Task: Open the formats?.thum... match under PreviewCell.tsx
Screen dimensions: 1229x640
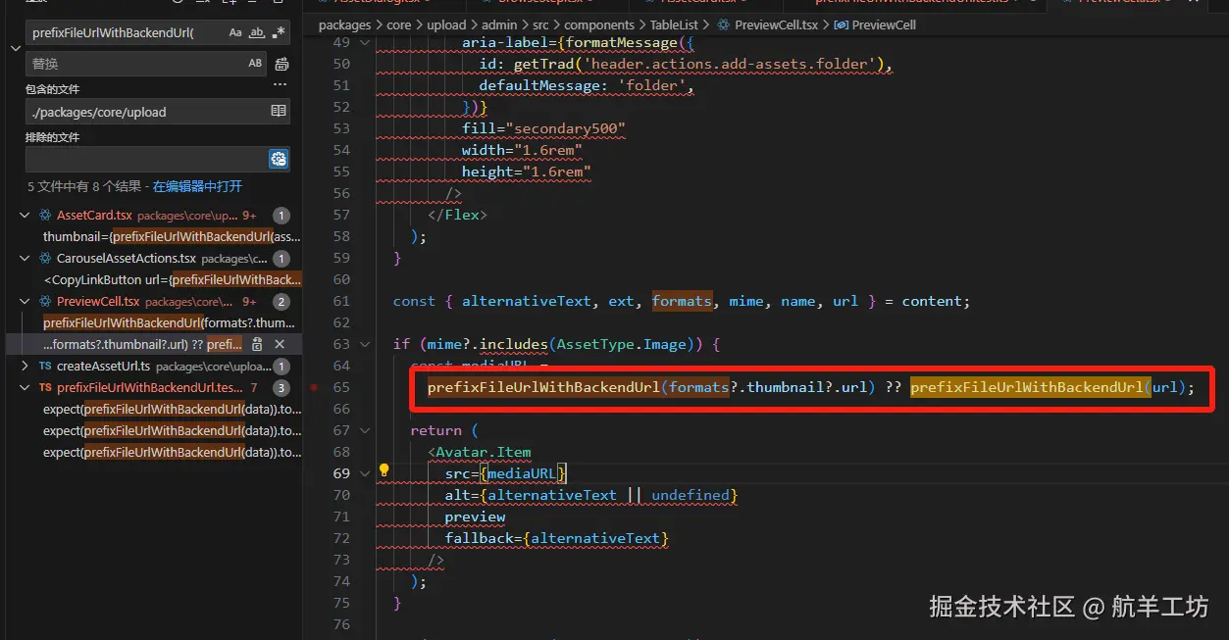Action: click(169, 323)
